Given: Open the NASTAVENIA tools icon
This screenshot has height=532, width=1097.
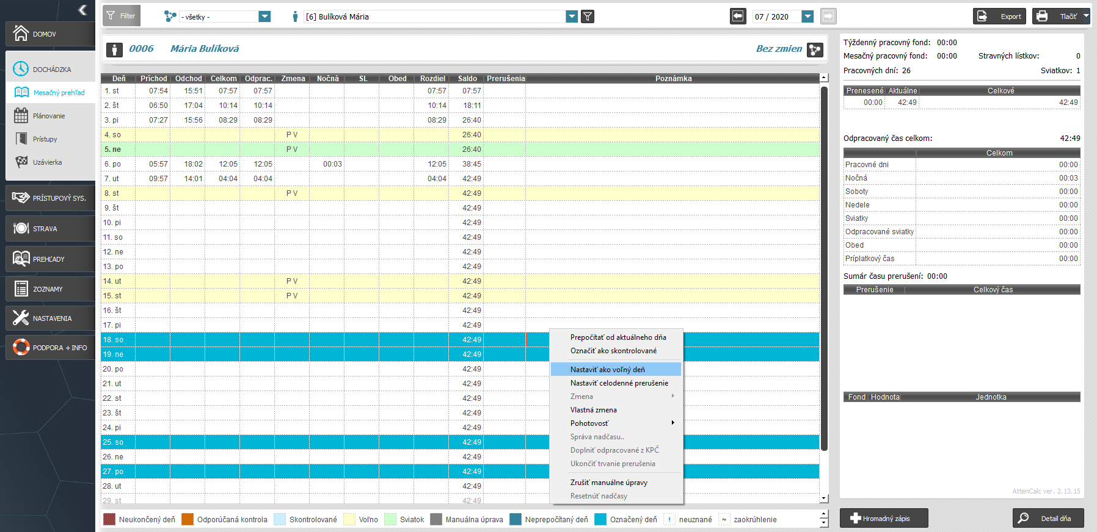Looking at the screenshot, I should point(21,318).
